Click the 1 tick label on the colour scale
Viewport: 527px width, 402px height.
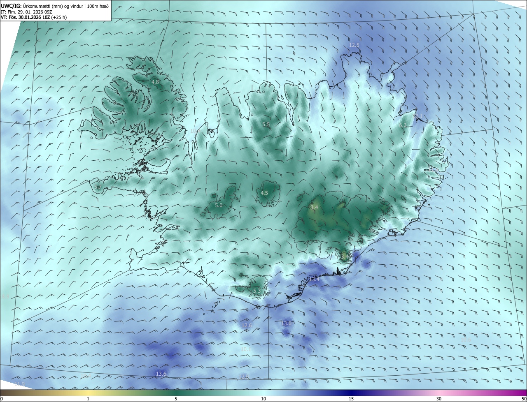[x=88, y=399]
